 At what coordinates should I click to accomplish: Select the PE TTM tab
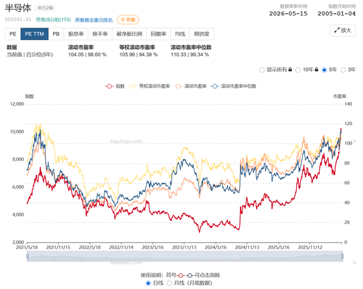pos(35,34)
